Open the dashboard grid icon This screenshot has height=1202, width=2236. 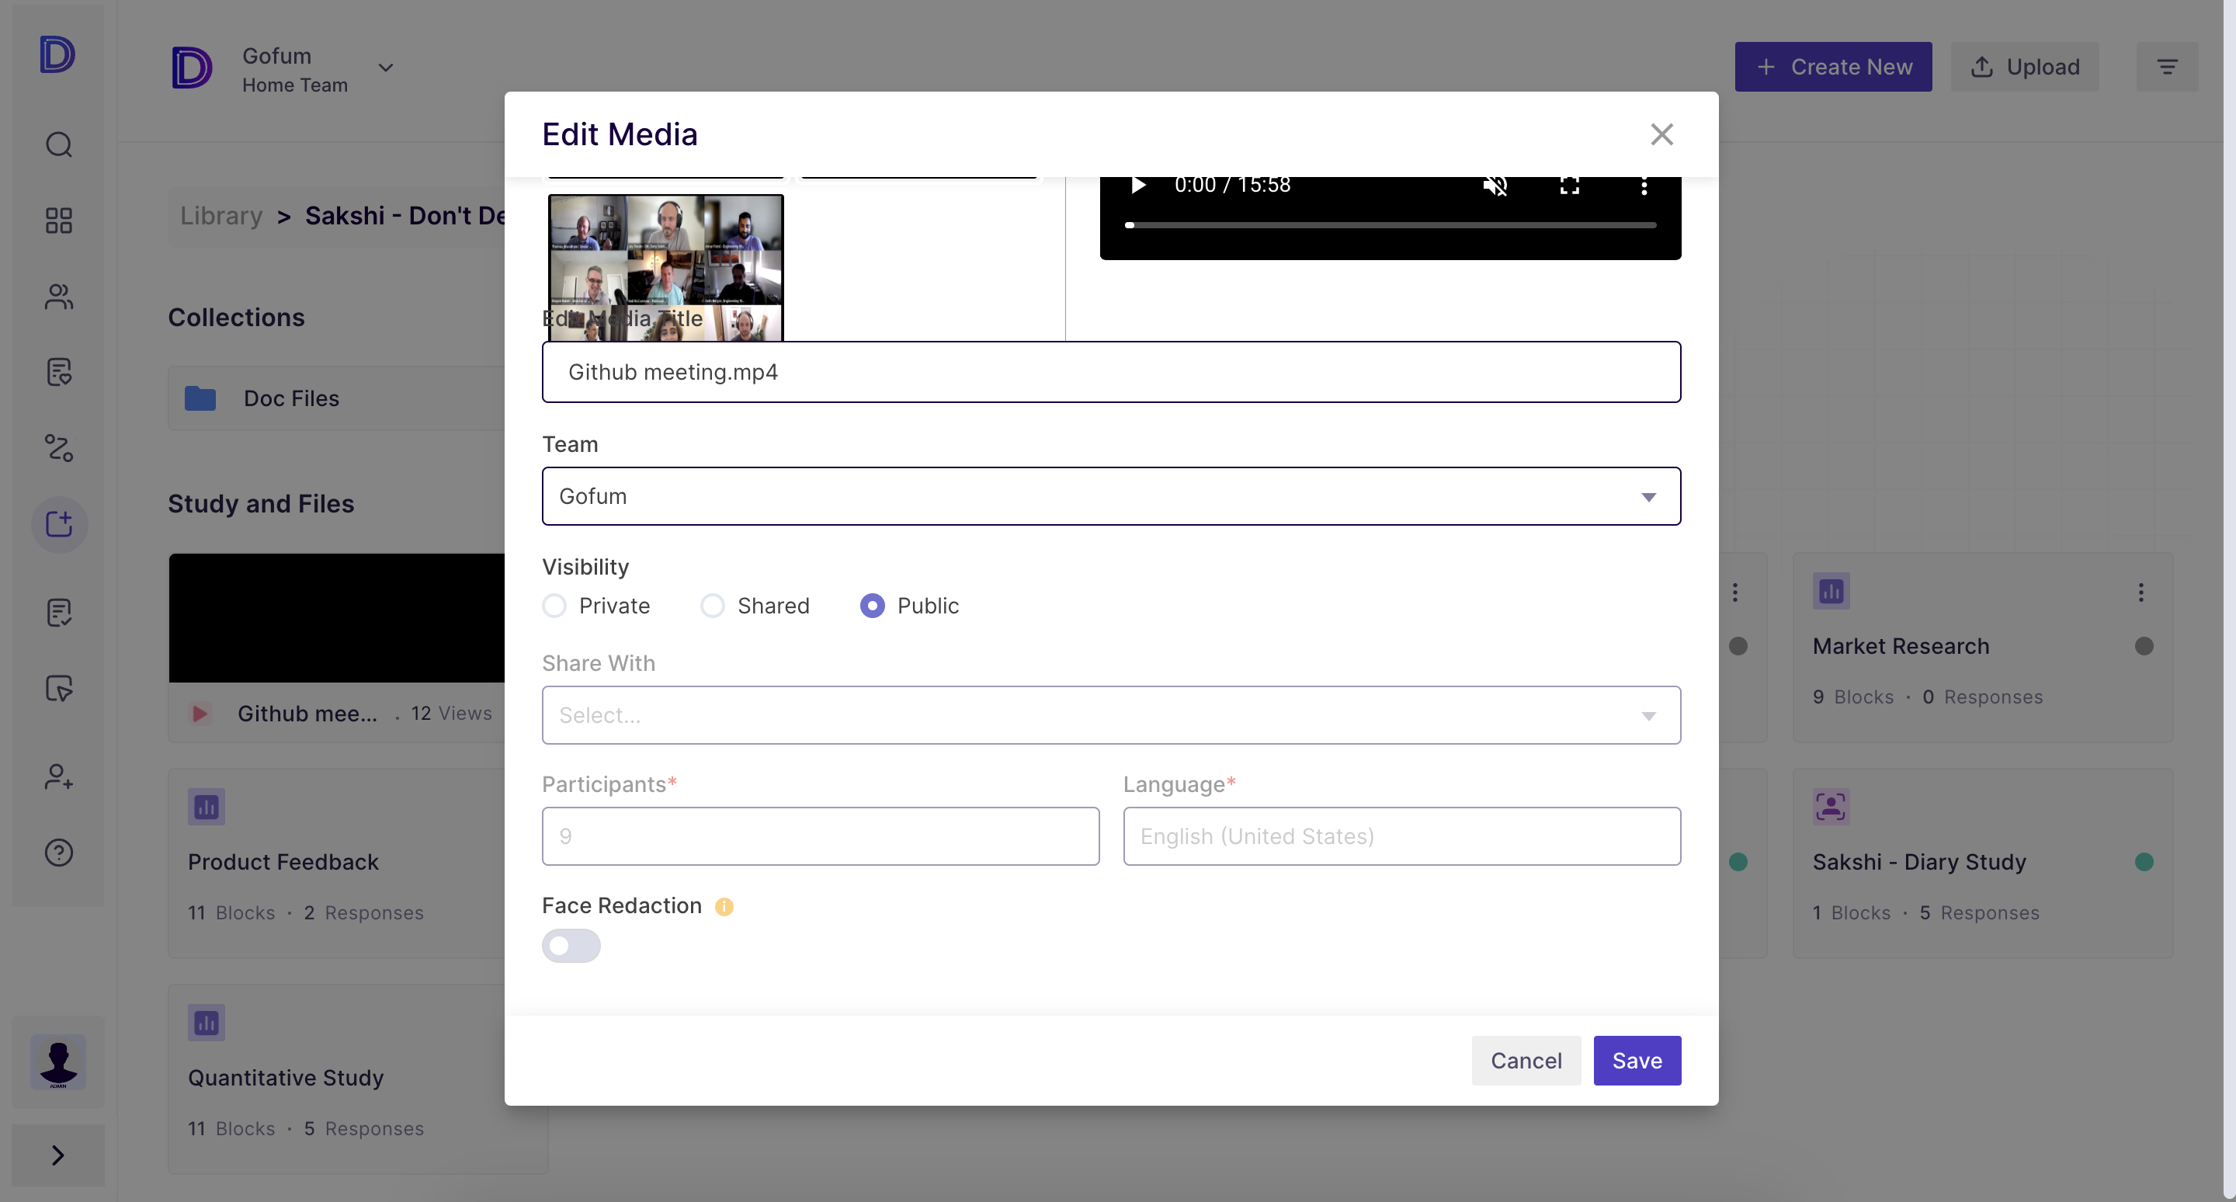(x=58, y=221)
